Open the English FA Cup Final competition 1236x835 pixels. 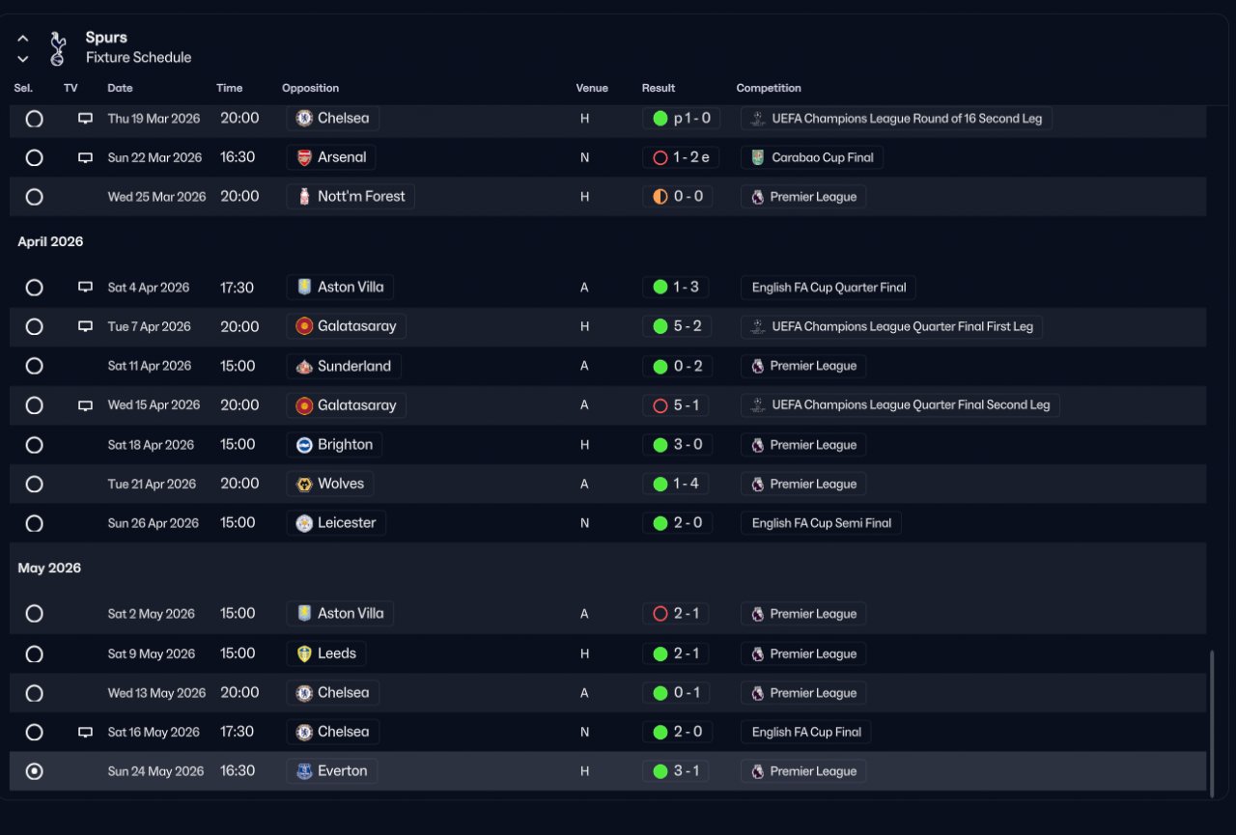pyautogui.click(x=806, y=732)
